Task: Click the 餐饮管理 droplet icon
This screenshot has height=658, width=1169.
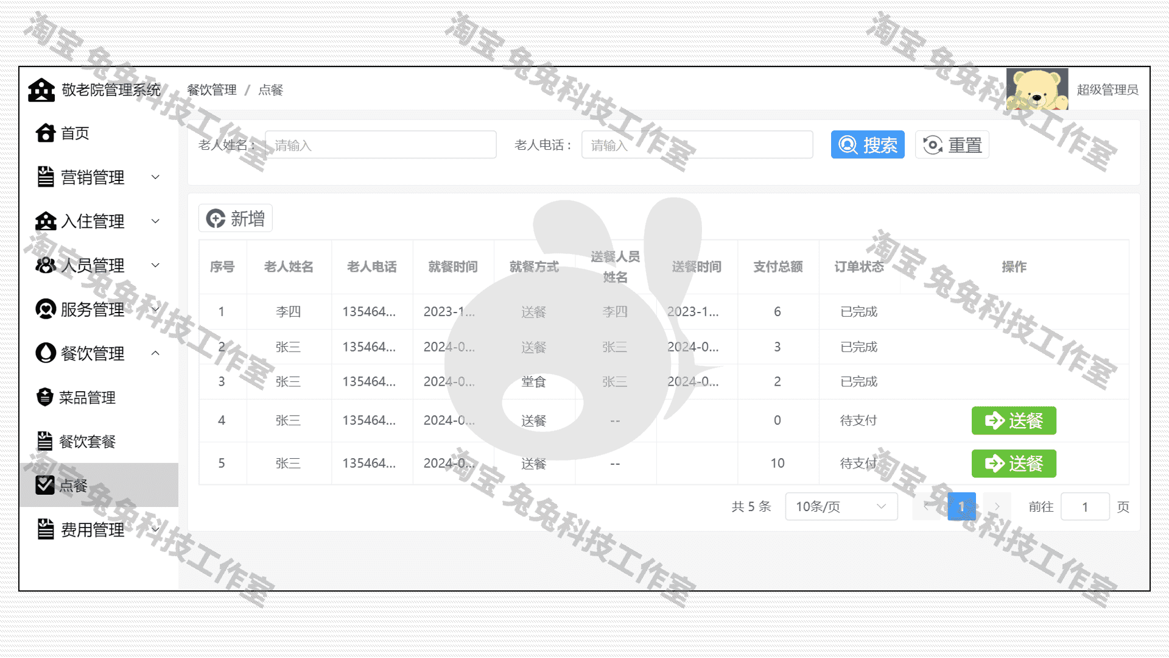Action: pyautogui.click(x=46, y=353)
